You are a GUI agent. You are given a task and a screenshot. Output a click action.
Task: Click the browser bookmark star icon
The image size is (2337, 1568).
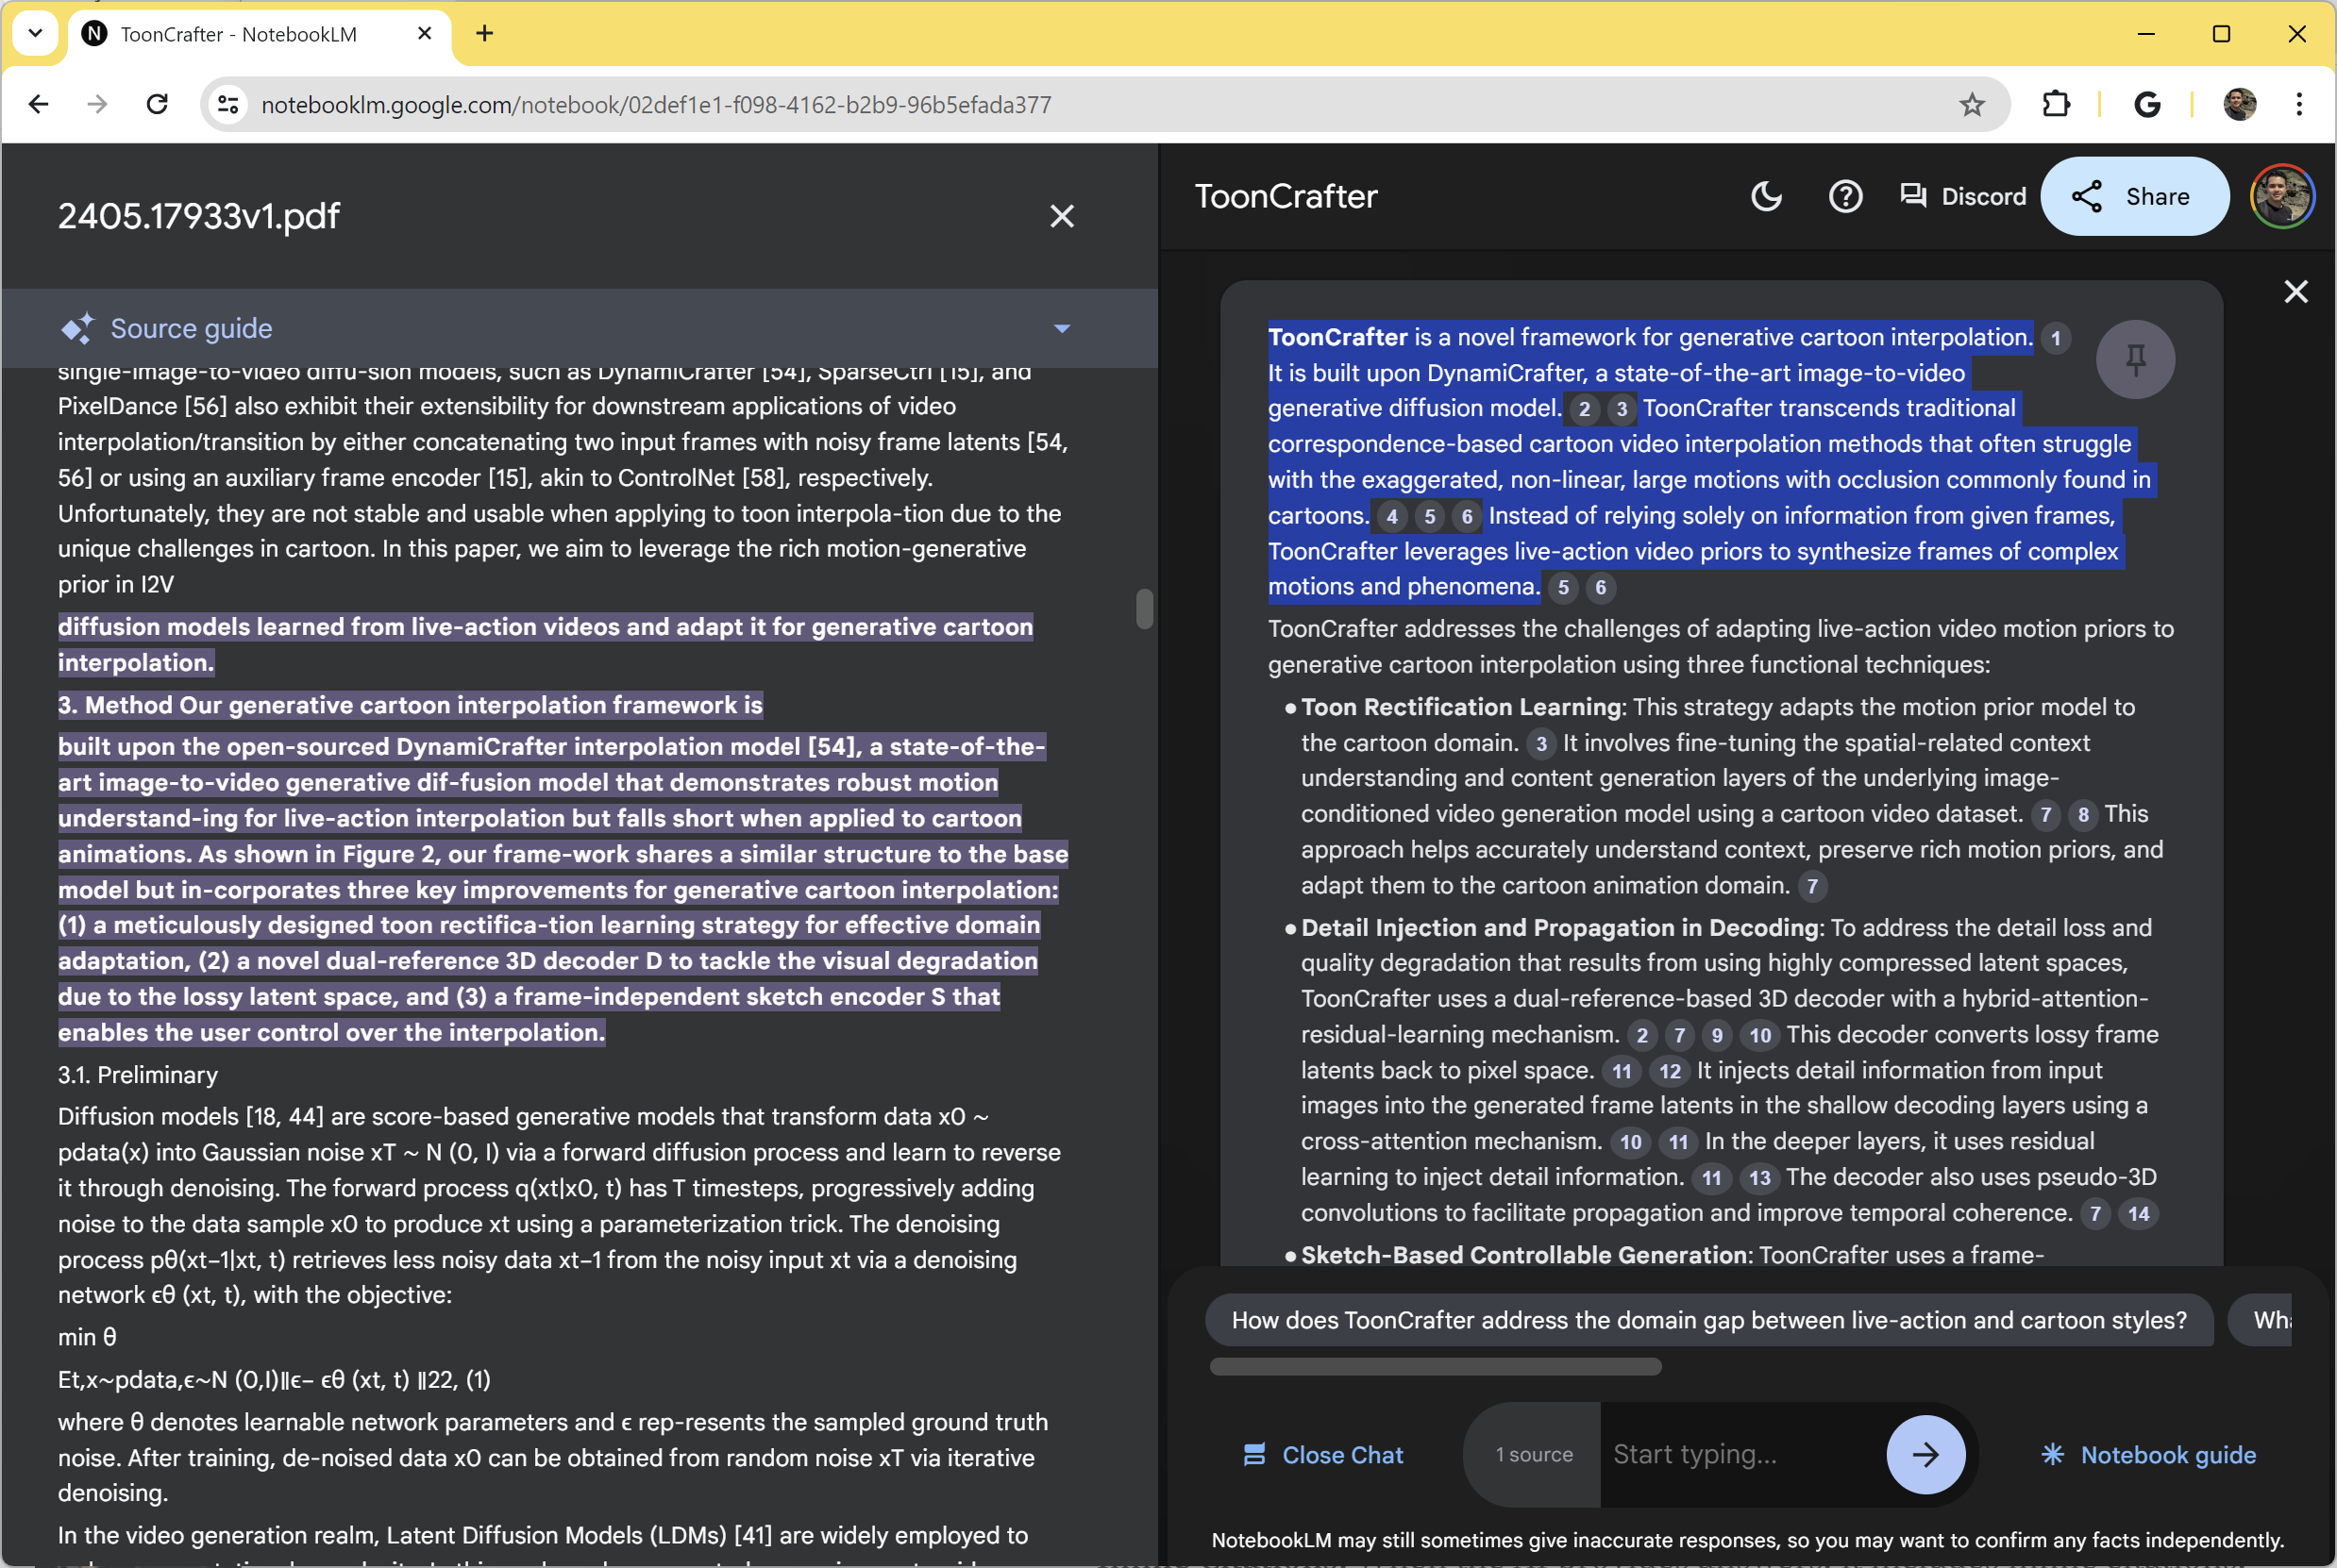[x=1973, y=105]
